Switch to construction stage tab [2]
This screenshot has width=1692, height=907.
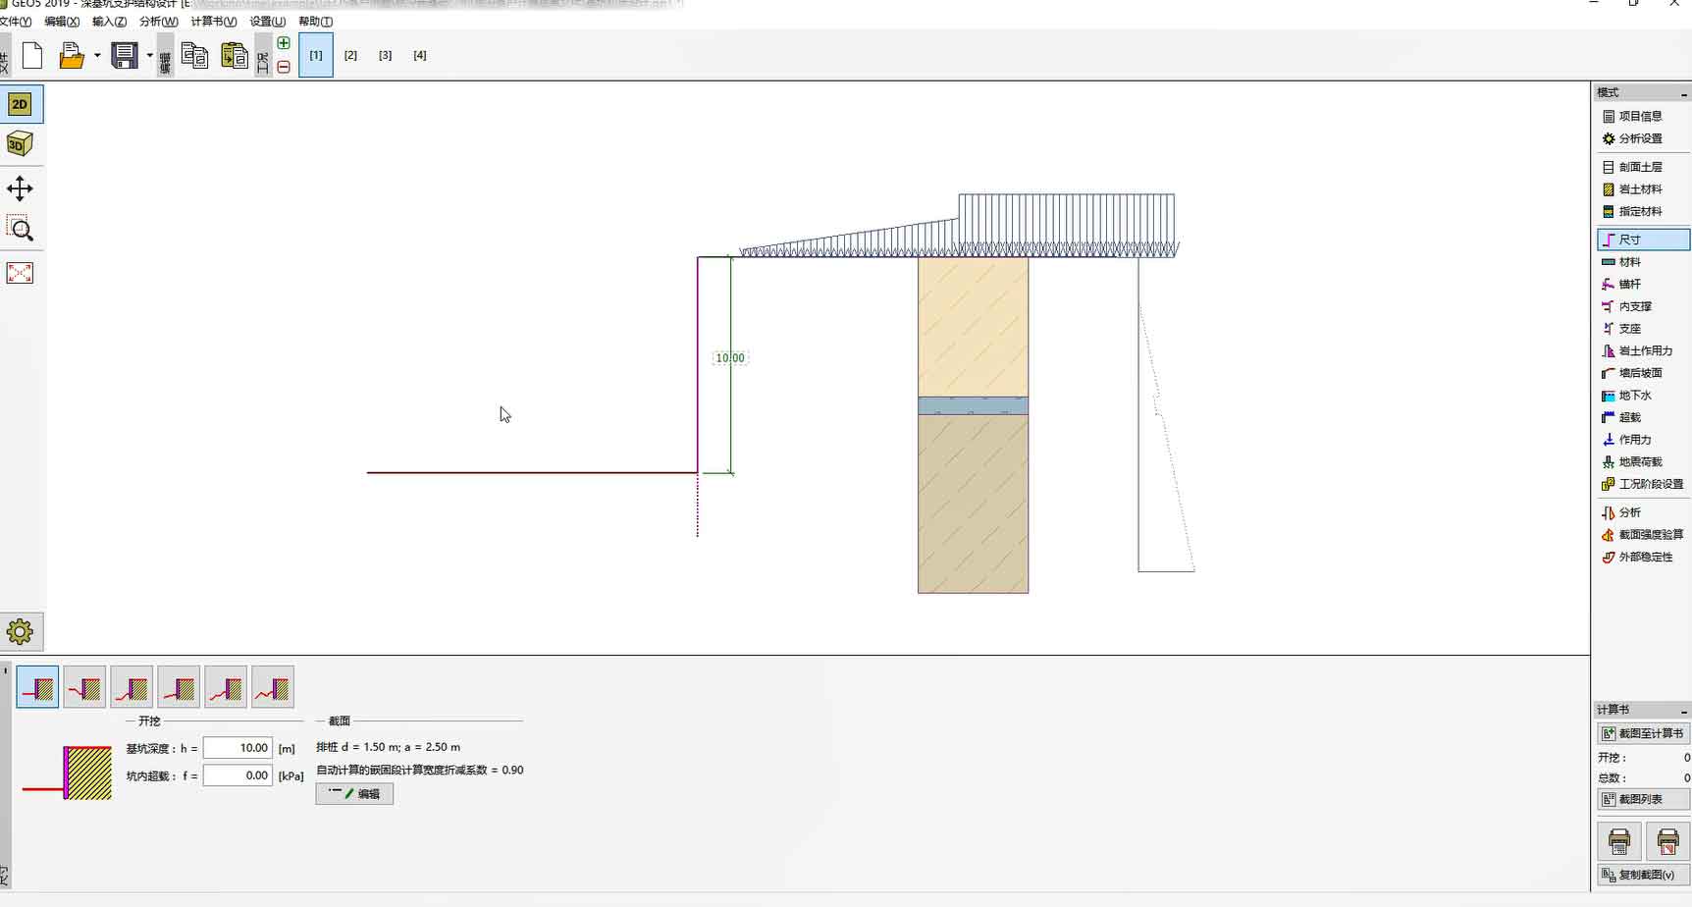click(x=350, y=56)
